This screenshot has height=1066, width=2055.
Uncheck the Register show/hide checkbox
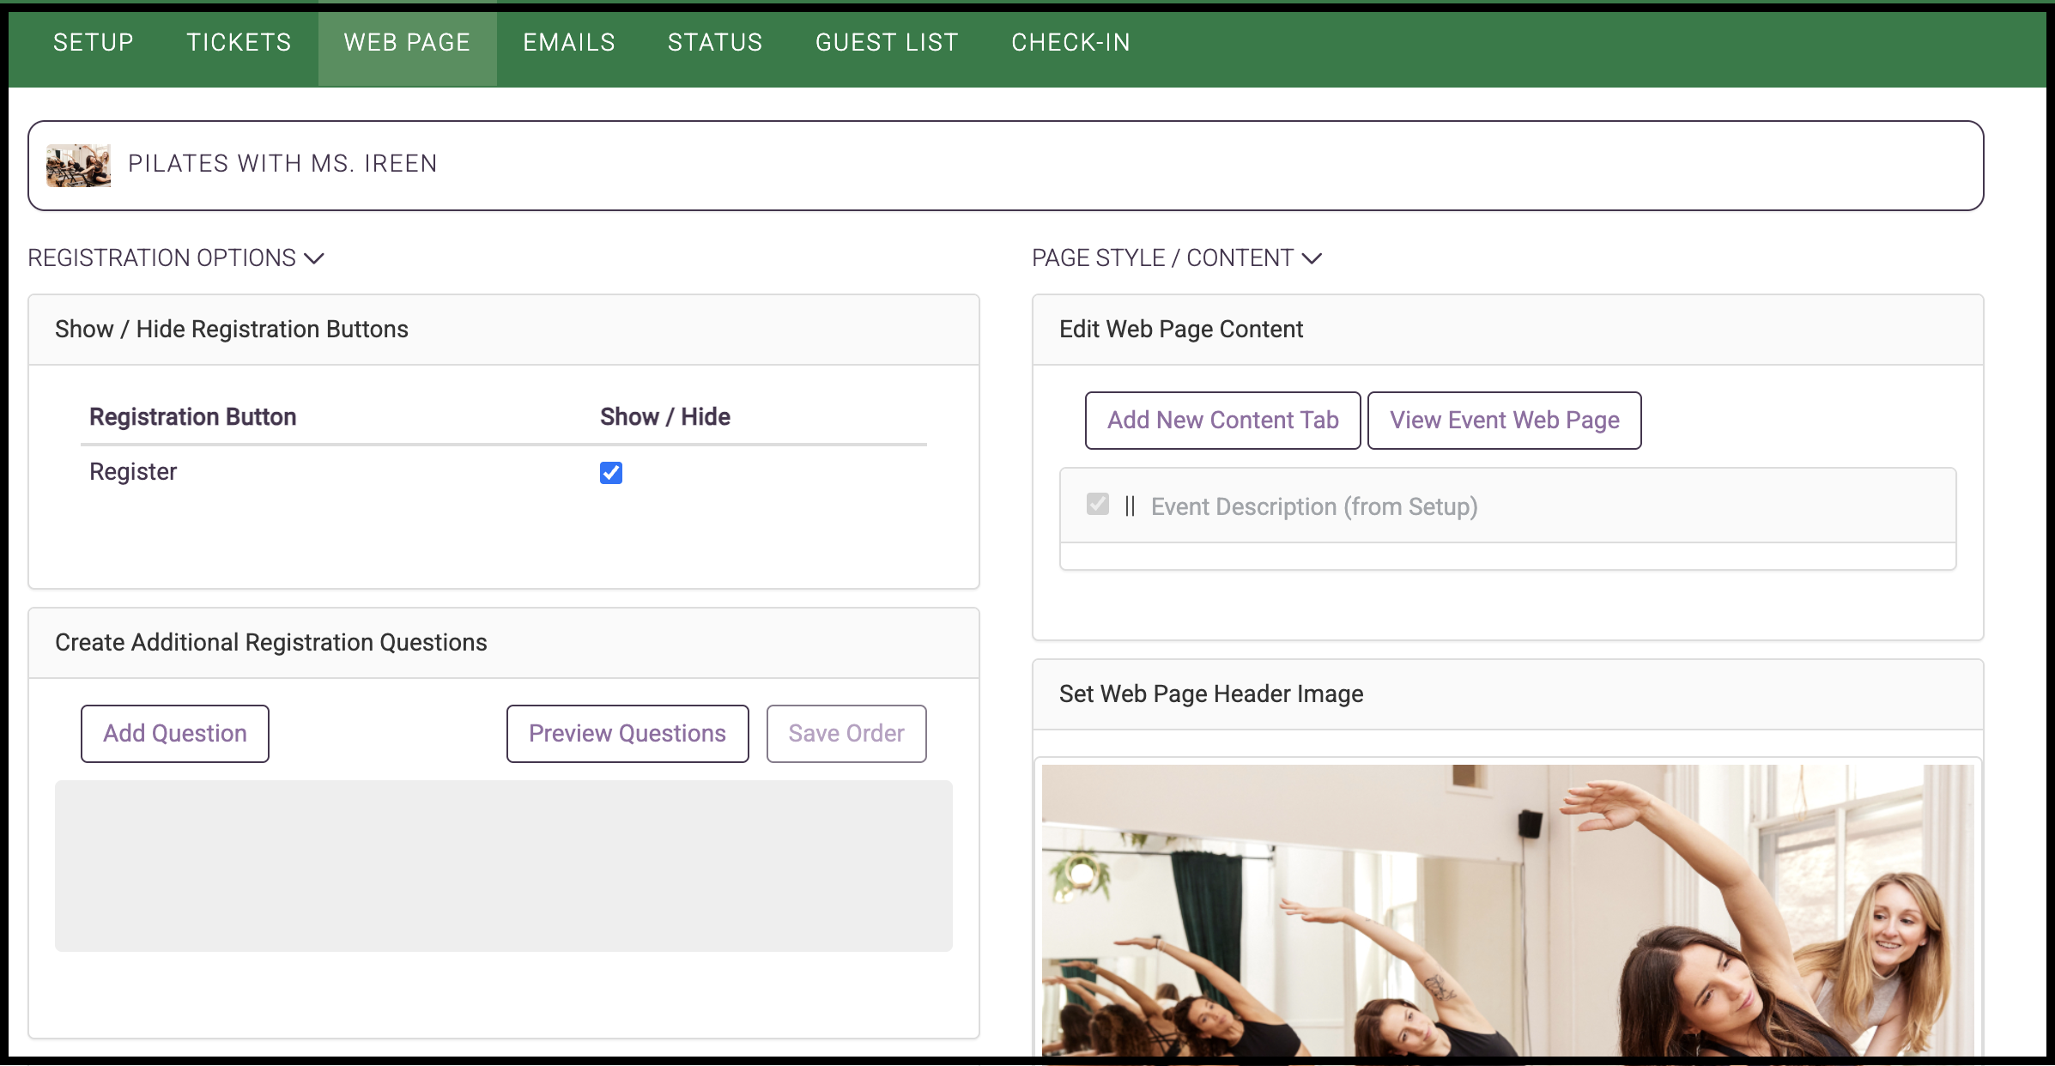[x=611, y=473]
